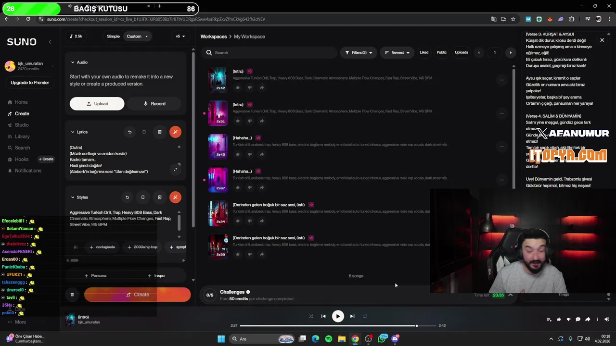Open the Filters (3) dropdown
The height and width of the screenshot is (346, 616).
358,52
